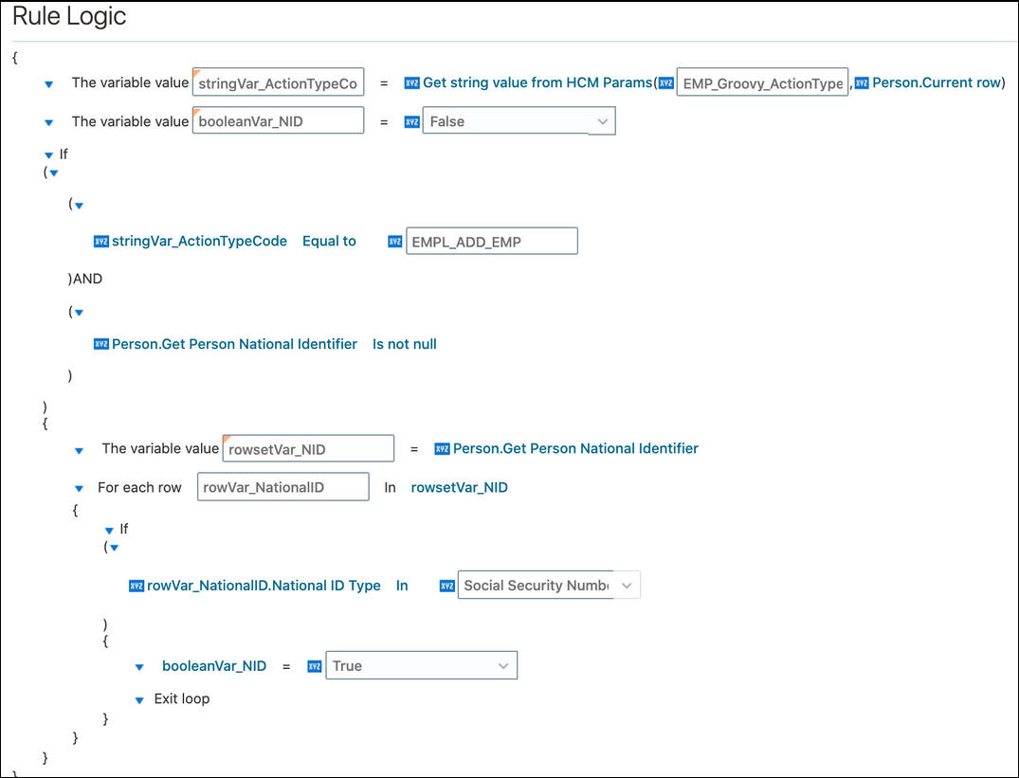Click xyz icon beside Person.Current row
Viewport: 1019px width, 778px height.
pos(862,83)
